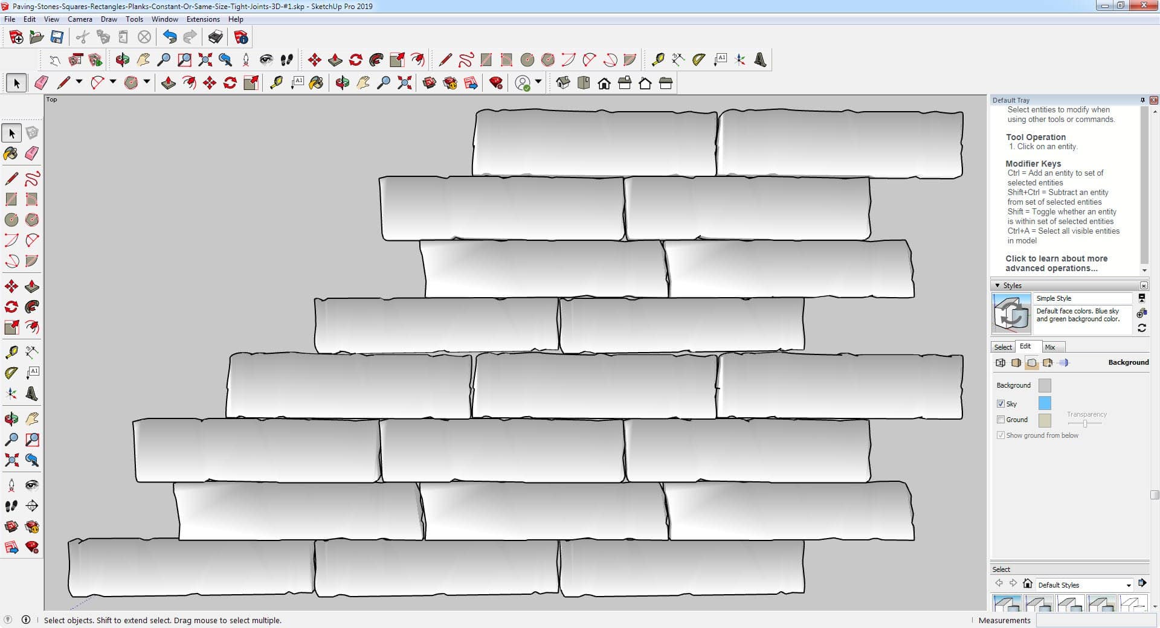Toggle the Ground checkbox
1160x628 pixels.
tap(1000, 419)
